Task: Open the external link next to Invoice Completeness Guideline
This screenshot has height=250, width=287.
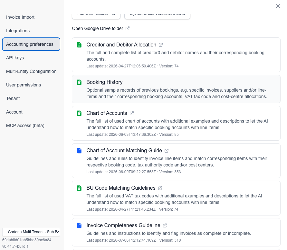Action: point(165,225)
